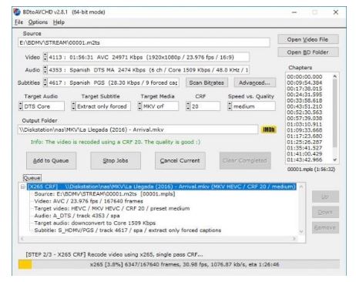Select chapter 01:17:23.680

coord(304,136)
